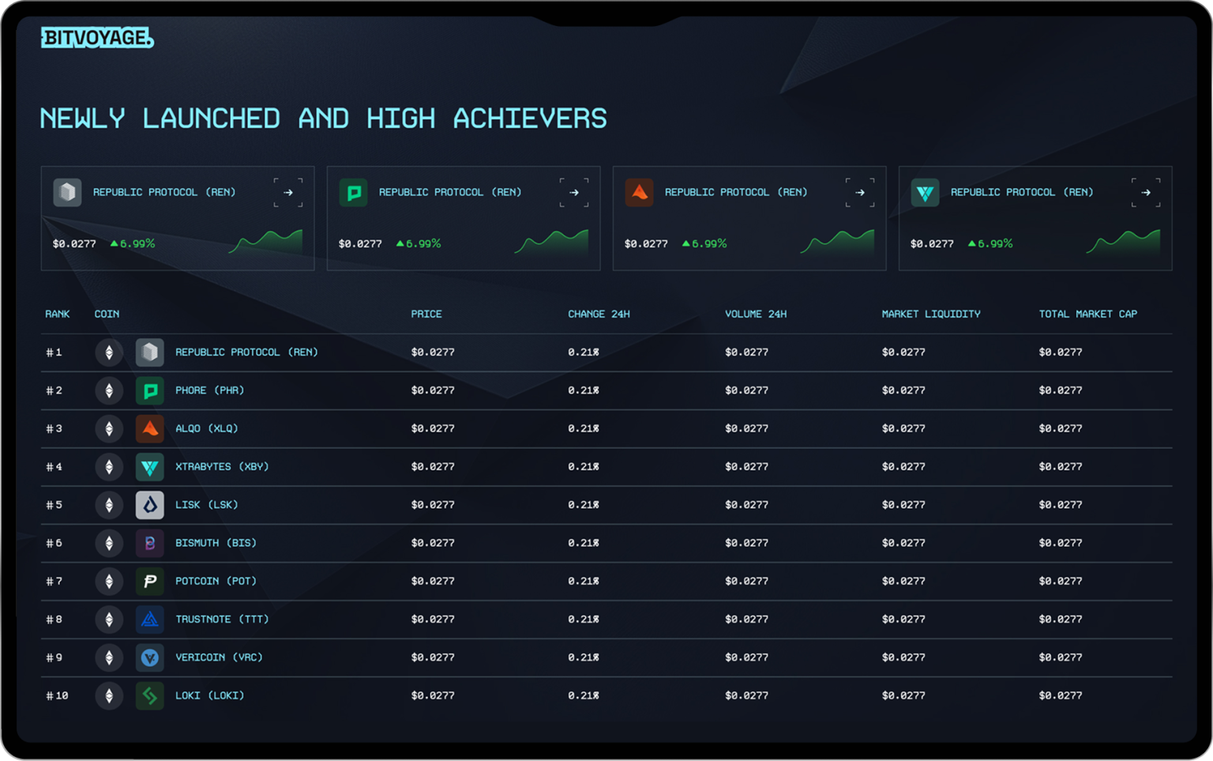Click the Lisk coin logo
Image resolution: width=1213 pixels, height=761 pixels.
[150, 505]
